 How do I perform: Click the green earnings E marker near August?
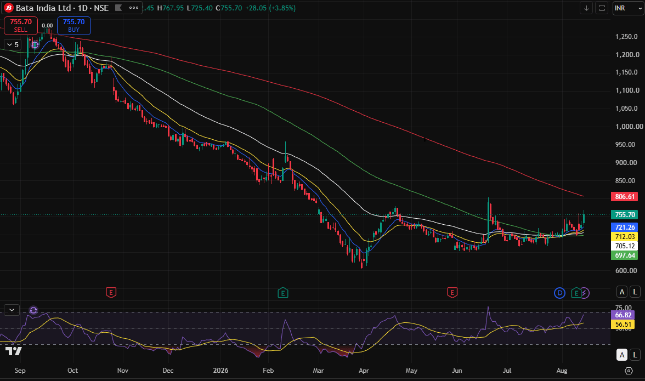576,293
